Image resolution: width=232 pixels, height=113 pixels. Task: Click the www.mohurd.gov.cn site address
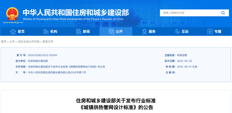coord(13,23)
